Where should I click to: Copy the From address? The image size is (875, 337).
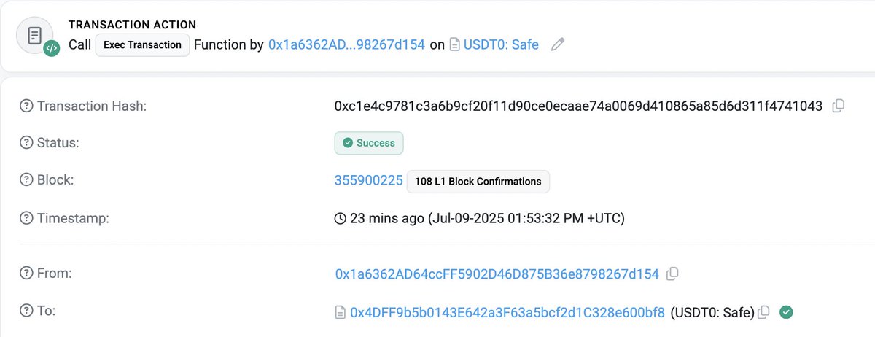click(673, 274)
